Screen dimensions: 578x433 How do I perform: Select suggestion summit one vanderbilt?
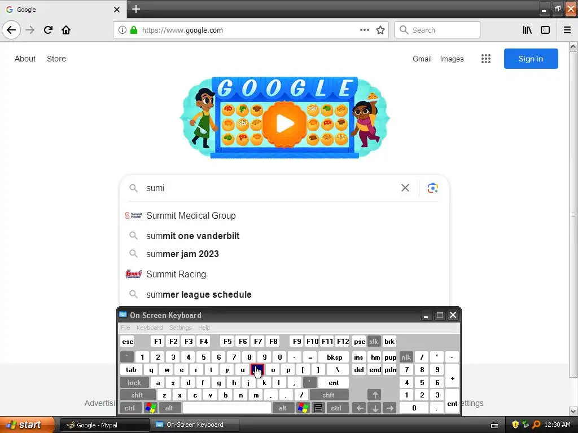(x=284, y=236)
